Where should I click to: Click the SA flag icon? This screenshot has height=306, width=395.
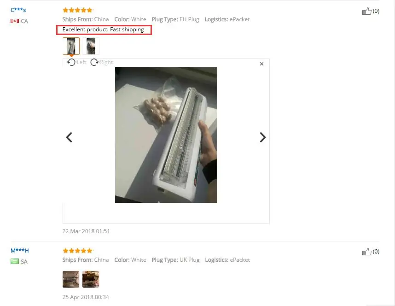pos(15,261)
